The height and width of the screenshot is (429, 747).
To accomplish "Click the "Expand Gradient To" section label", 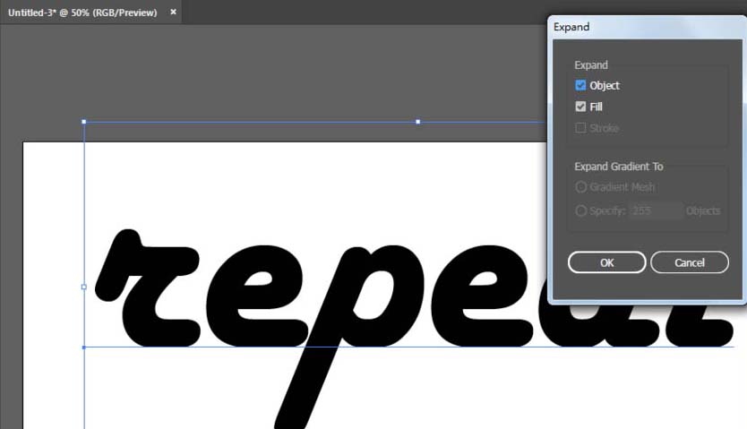I will 618,167.
